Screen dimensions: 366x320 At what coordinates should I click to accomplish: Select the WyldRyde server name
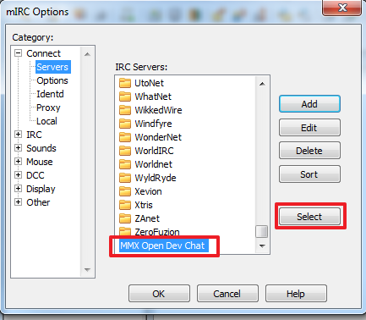pyautogui.click(x=156, y=178)
